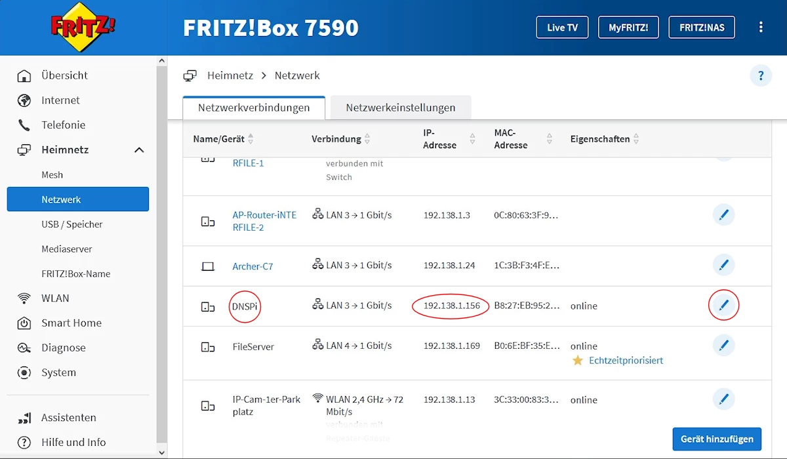Click MAC address B8:27:EB:95:2…
This screenshot has width=787, height=459.
(527, 306)
